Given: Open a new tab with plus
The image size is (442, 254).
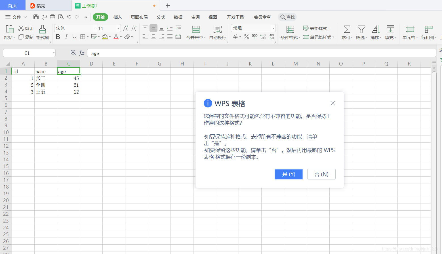Looking at the screenshot, I should pyautogui.click(x=168, y=6).
